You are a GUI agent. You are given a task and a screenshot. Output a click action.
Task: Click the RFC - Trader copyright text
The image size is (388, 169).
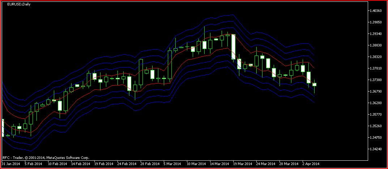click(46, 157)
